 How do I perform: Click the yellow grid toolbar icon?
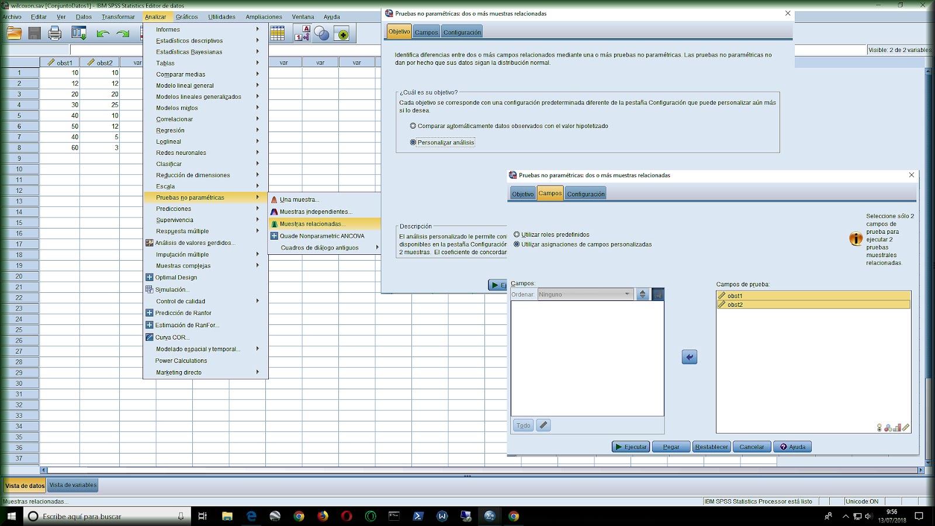278,33
